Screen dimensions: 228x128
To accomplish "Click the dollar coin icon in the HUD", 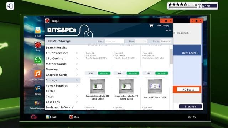I will click(x=199, y=6).
